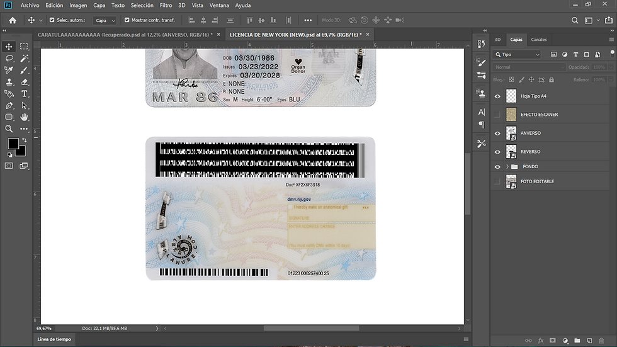
Task: Expand the FONDO group
Action: (x=507, y=166)
